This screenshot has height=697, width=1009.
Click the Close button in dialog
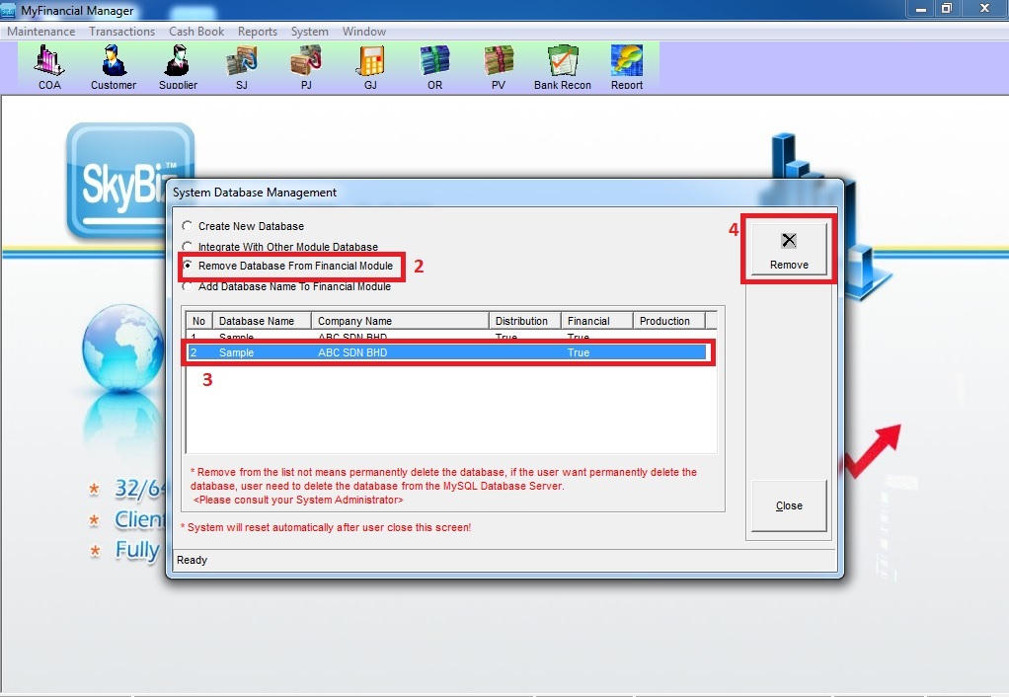tap(789, 505)
